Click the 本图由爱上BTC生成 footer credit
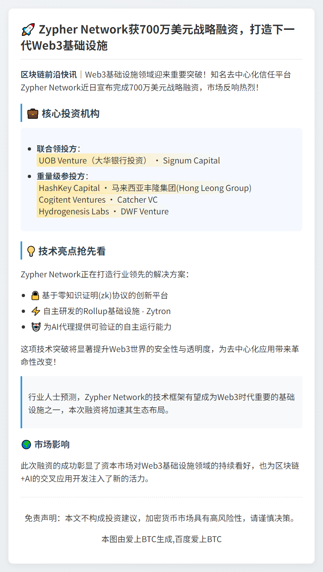This screenshot has height=572, width=323. click(161, 539)
